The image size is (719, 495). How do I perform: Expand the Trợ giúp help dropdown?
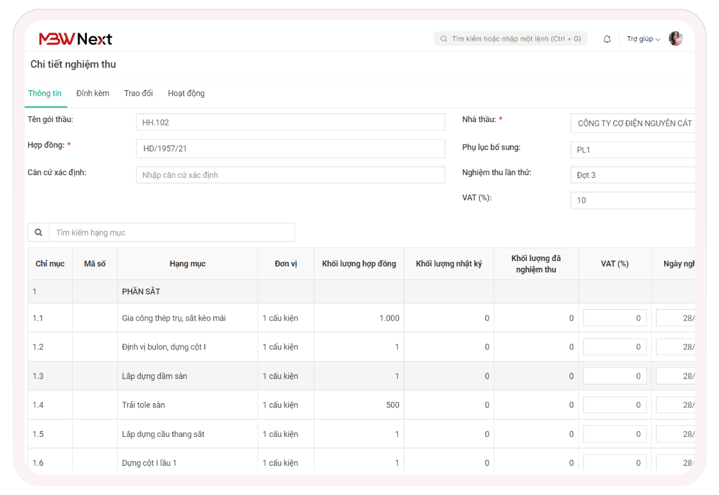point(643,39)
